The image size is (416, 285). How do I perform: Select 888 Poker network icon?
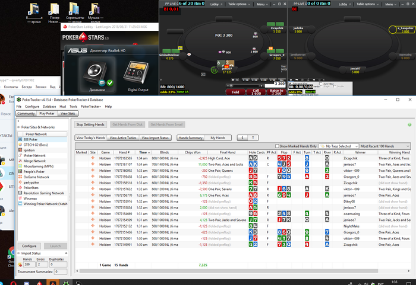(20, 139)
